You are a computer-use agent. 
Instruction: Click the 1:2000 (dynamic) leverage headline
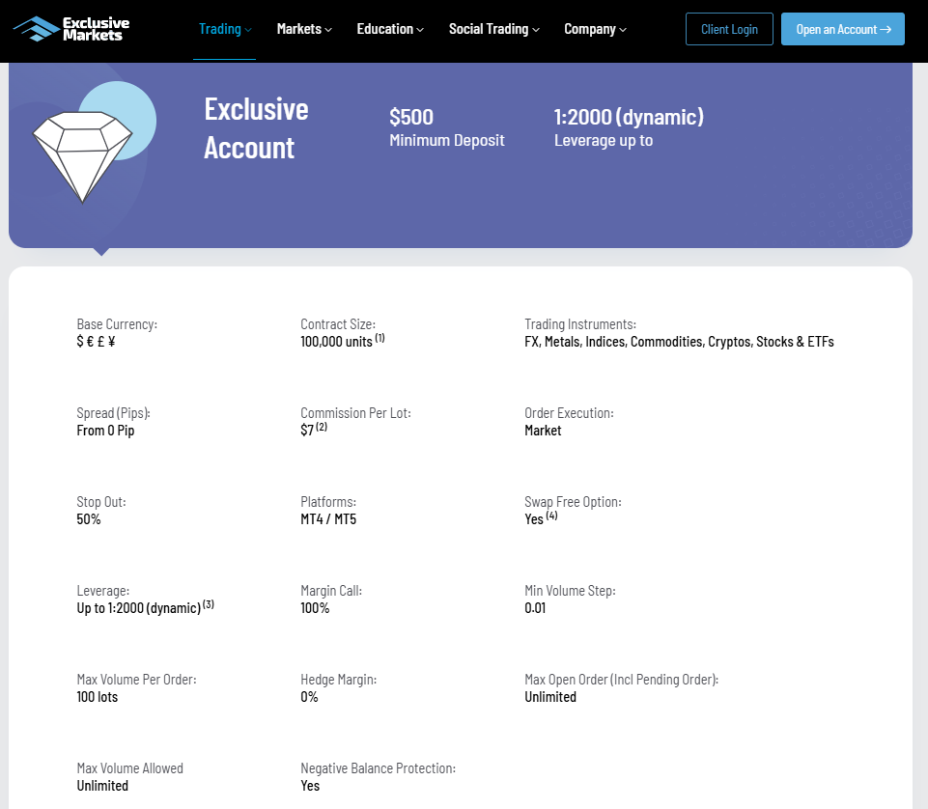(x=629, y=117)
